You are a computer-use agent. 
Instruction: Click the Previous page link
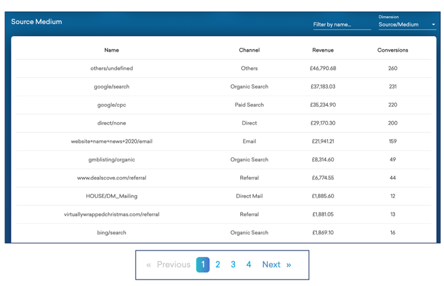coord(174,265)
